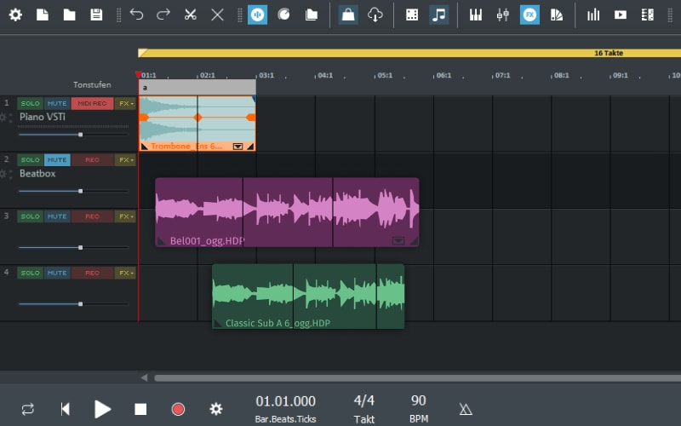This screenshot has width=681, height=426.
Task: Click the undo arrow icon
Action: tap(136, 14)
